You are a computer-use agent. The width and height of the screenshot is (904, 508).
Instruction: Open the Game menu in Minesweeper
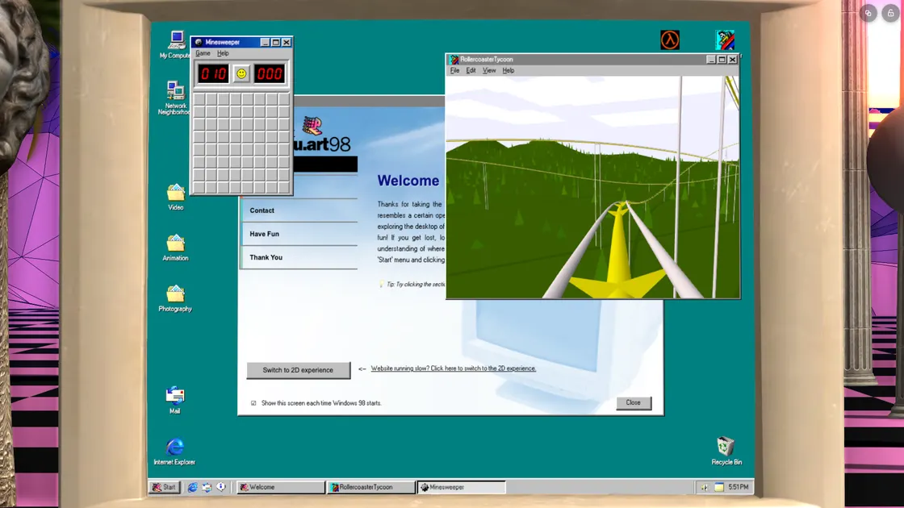coord(203,52)
